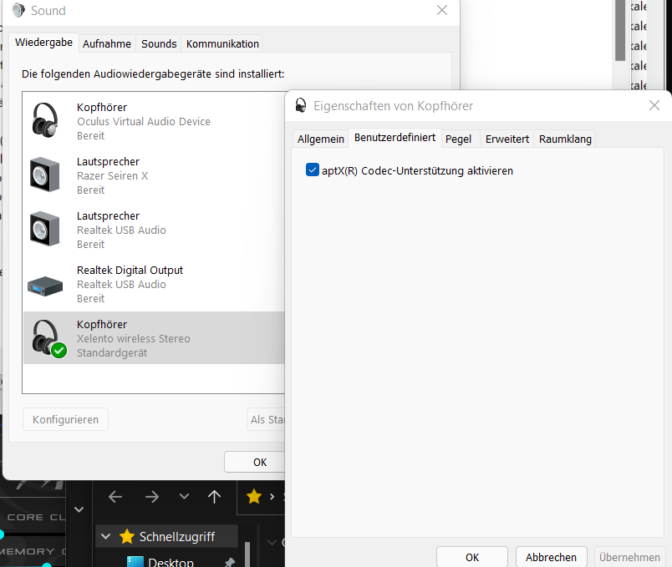Click Xelento wireless Stereo headphones icon
672x567 pixels.
(x=48, y=338)
